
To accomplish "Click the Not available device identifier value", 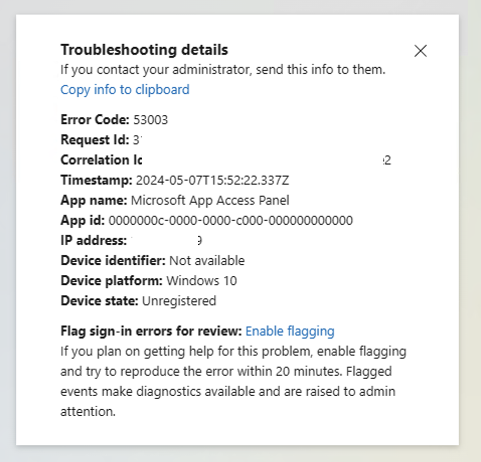I will [x=207, y=261].
